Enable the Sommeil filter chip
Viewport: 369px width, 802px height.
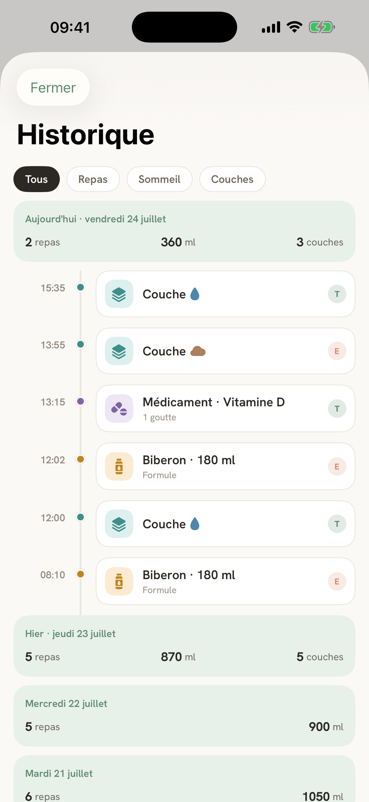(x=159, y=179)
